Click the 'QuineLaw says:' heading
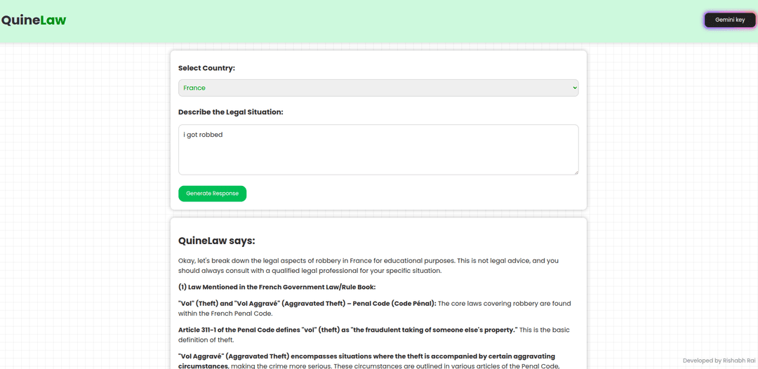758x369 pixels. click(216, 241)
